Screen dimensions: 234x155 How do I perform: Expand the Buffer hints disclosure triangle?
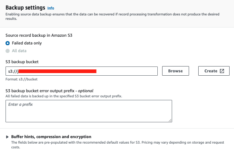pos(7,137)
